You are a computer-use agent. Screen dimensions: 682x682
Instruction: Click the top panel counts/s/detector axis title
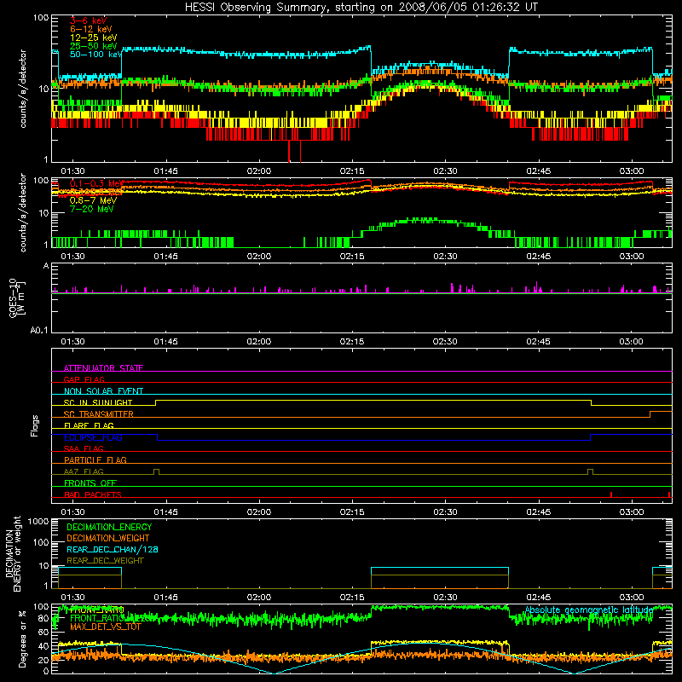click(23, 89)
